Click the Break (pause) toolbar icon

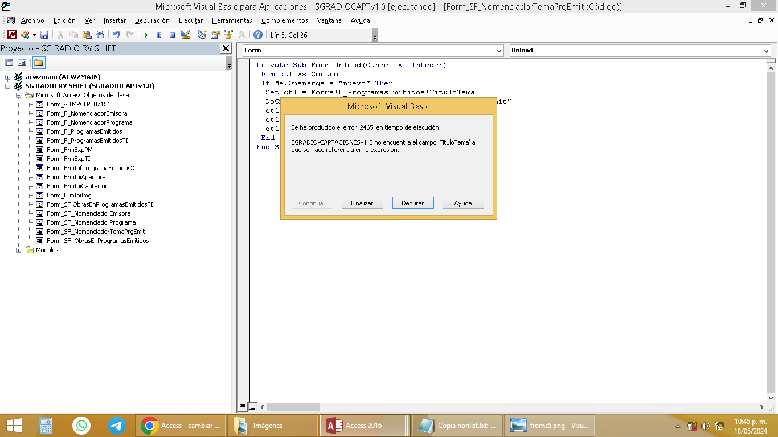pyautogui.click(x=159, y=35)
